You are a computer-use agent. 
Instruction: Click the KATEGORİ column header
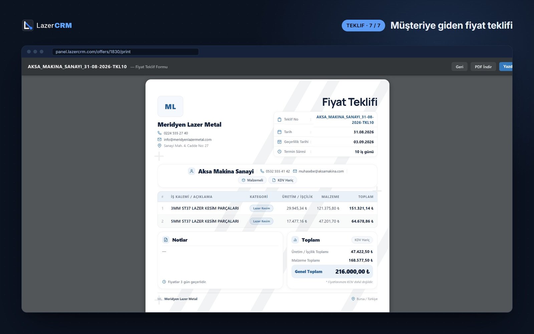tap(259, 197)
